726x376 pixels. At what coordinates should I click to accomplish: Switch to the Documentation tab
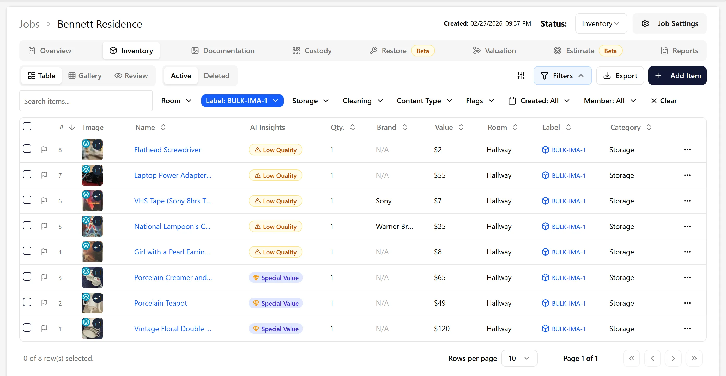223,51
